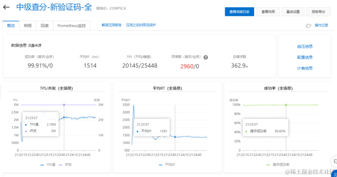Open the 回溯 tab
Image resolution: width=337 pixels, height=177 pixels.
coord(45,26)
